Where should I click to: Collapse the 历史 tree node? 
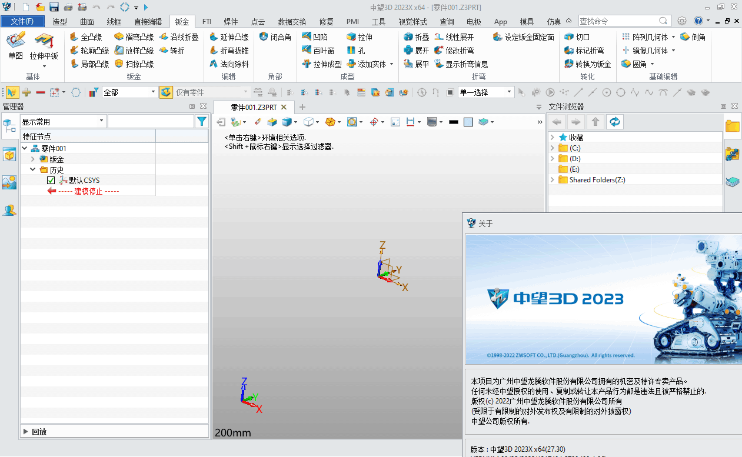[33, 170]
